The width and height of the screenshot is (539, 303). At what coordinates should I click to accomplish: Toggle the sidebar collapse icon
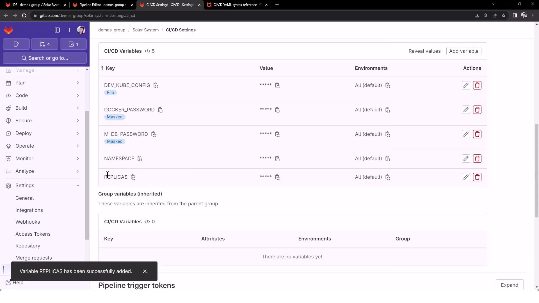click(57, 30)
